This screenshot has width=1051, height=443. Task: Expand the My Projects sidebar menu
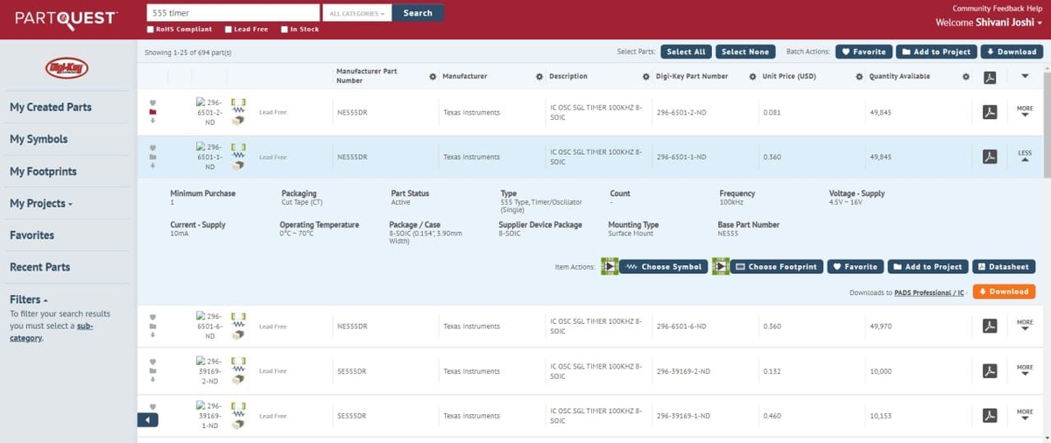point(41,203)
